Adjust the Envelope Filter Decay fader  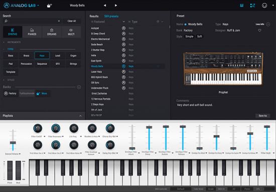tap(149, 127)
